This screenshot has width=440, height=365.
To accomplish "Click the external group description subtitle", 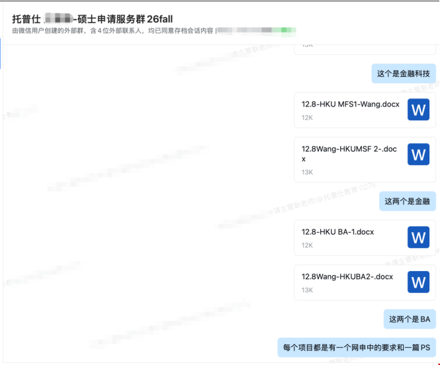I will point(112,30).
